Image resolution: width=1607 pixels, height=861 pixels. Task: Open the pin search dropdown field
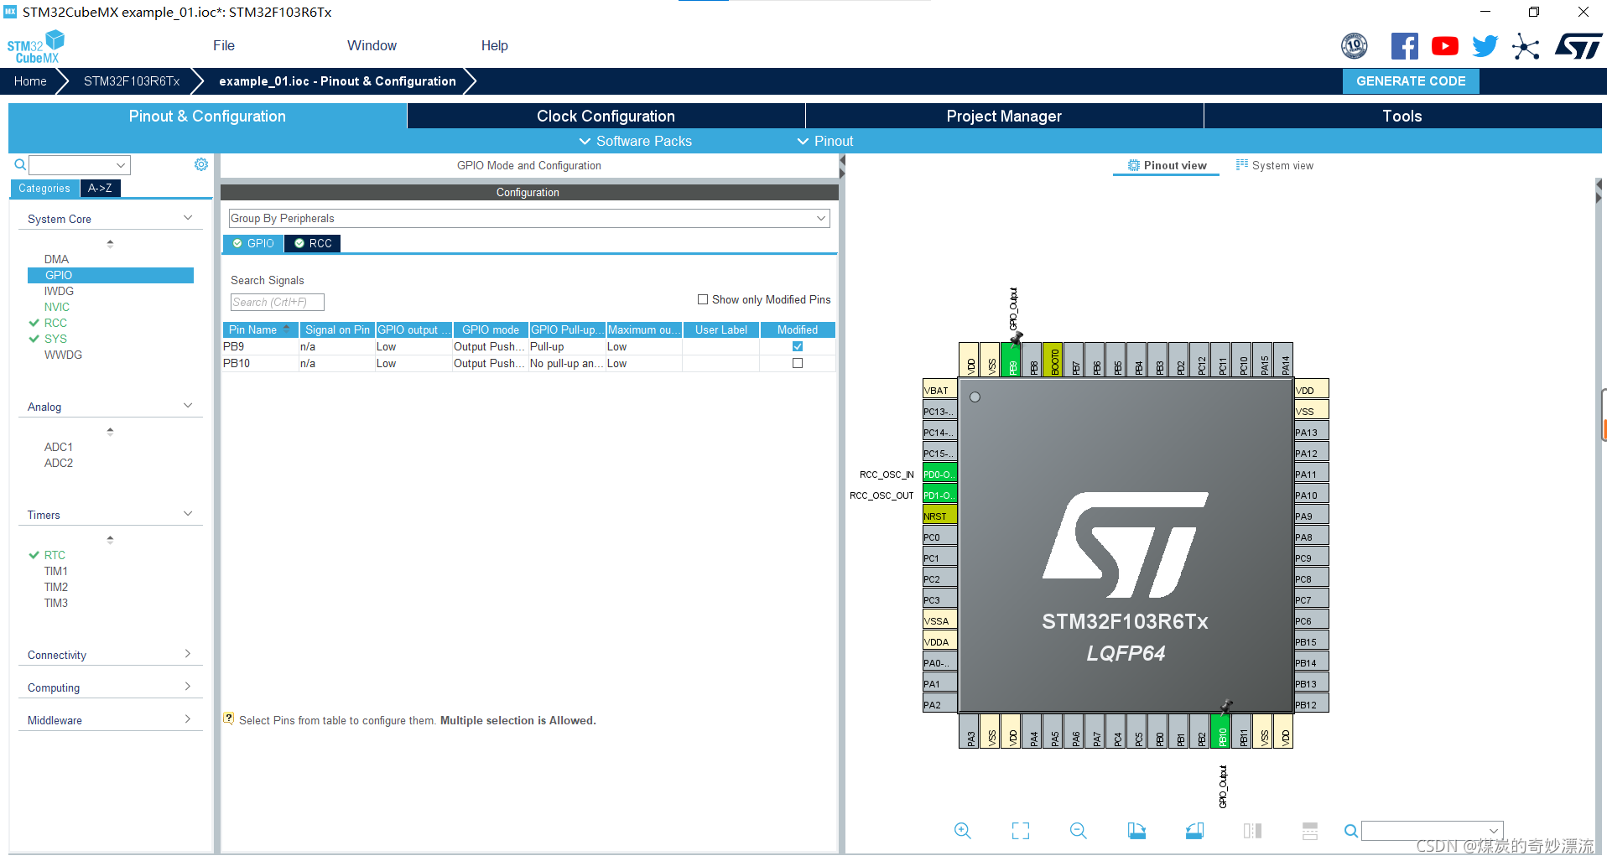(1432, 831)
